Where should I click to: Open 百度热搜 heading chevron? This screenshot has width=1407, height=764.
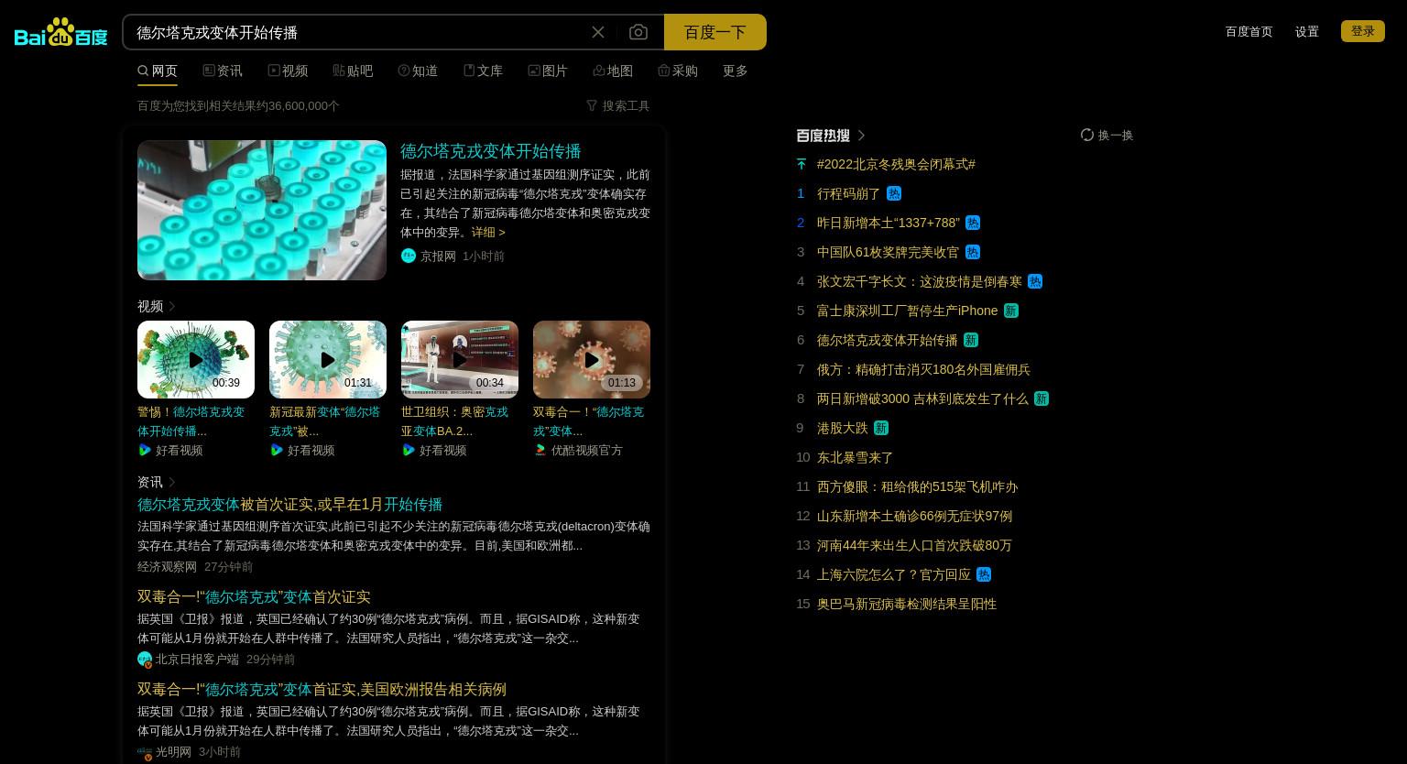[861, 136]
